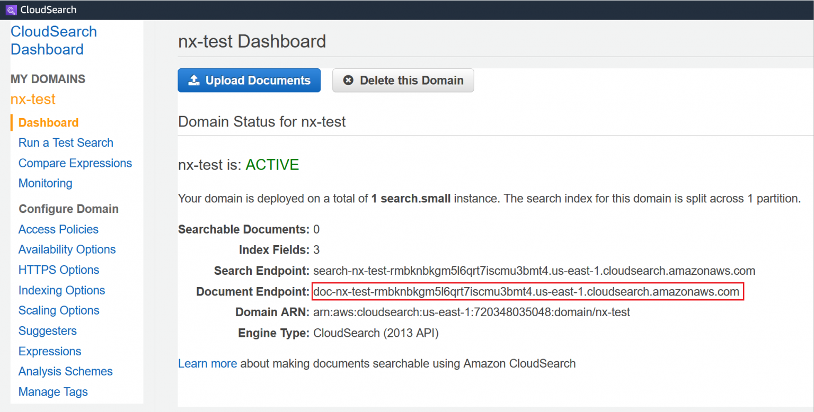Open Run a Test Search
814x412 pixels.
pyautogui.click(x=66, y=142)
